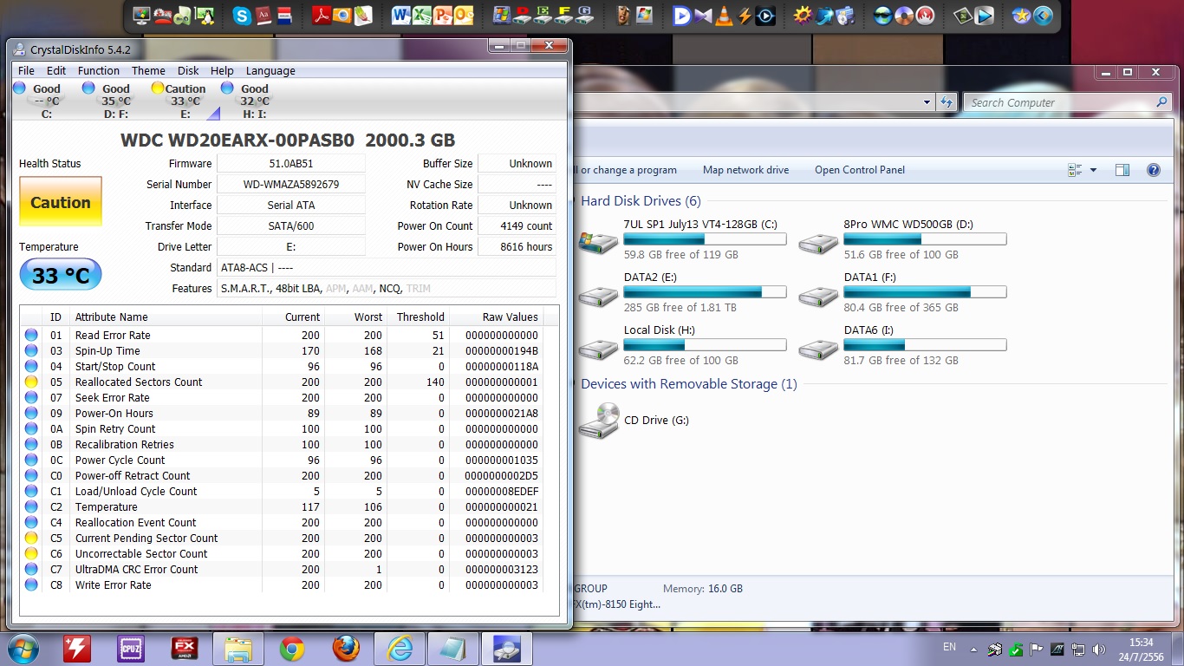Open the green E drive shortcut in dock

[543, 16]
